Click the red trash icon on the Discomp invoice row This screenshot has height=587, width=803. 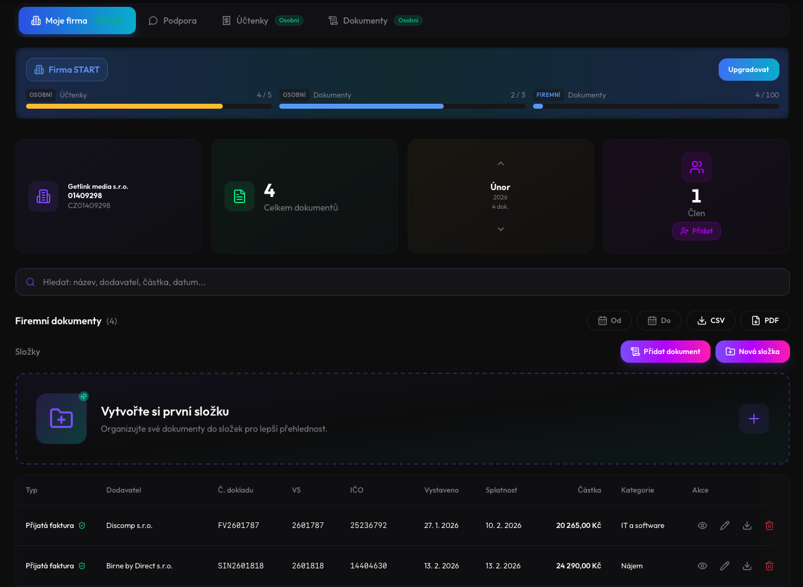769,525
